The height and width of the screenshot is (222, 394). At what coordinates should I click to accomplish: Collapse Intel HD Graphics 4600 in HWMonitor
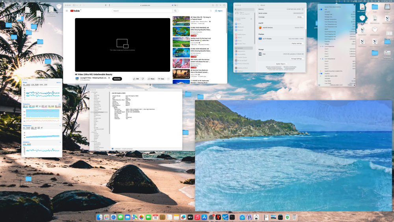[x=321, y=76]
